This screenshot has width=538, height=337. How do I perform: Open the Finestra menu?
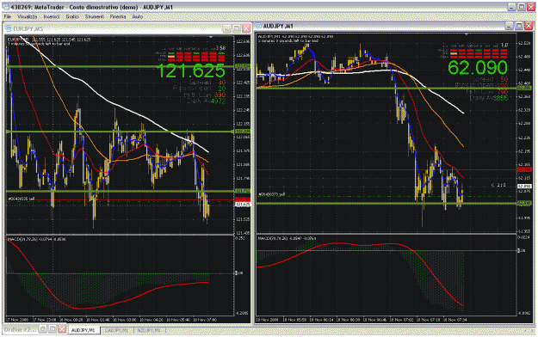tap(118, 16)
